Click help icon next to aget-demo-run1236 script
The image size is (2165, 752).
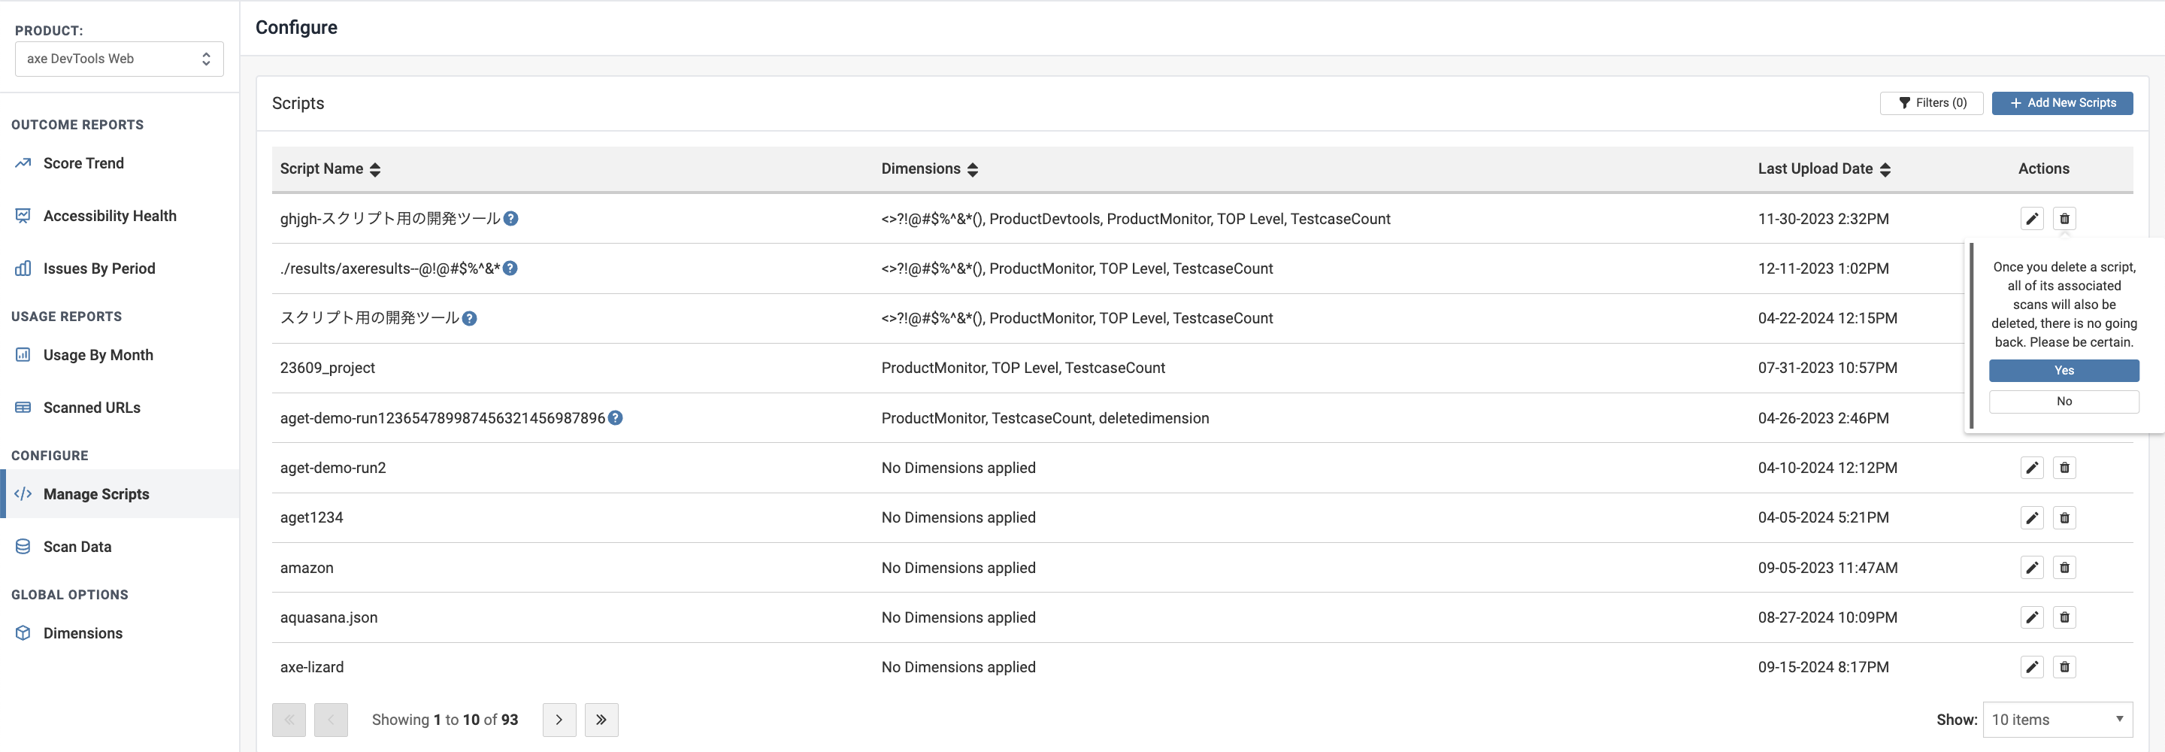(615, 418)
